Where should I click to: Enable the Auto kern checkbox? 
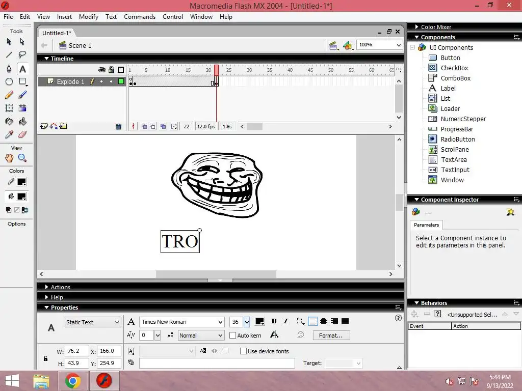(232, 336)
